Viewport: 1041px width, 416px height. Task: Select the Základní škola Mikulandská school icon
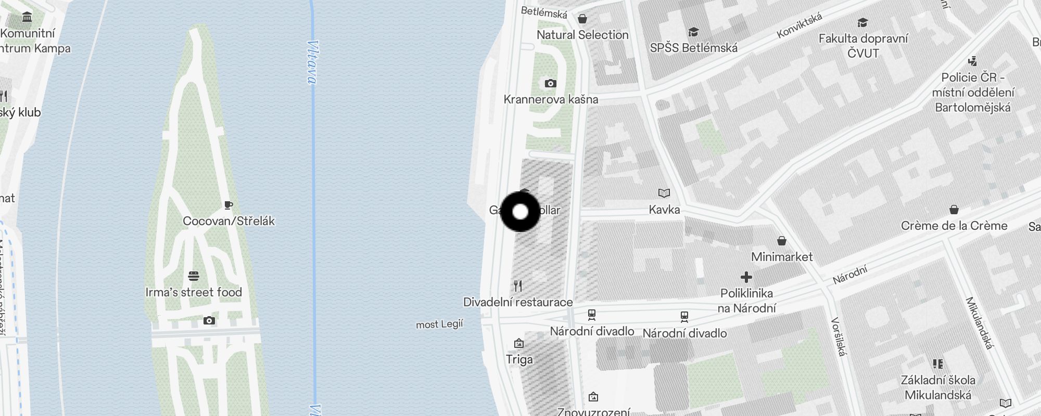[937, 363]
